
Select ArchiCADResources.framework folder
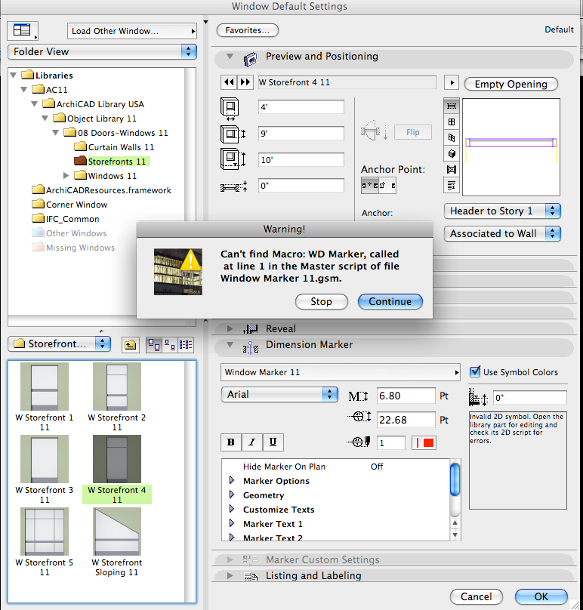pos(102,189)
